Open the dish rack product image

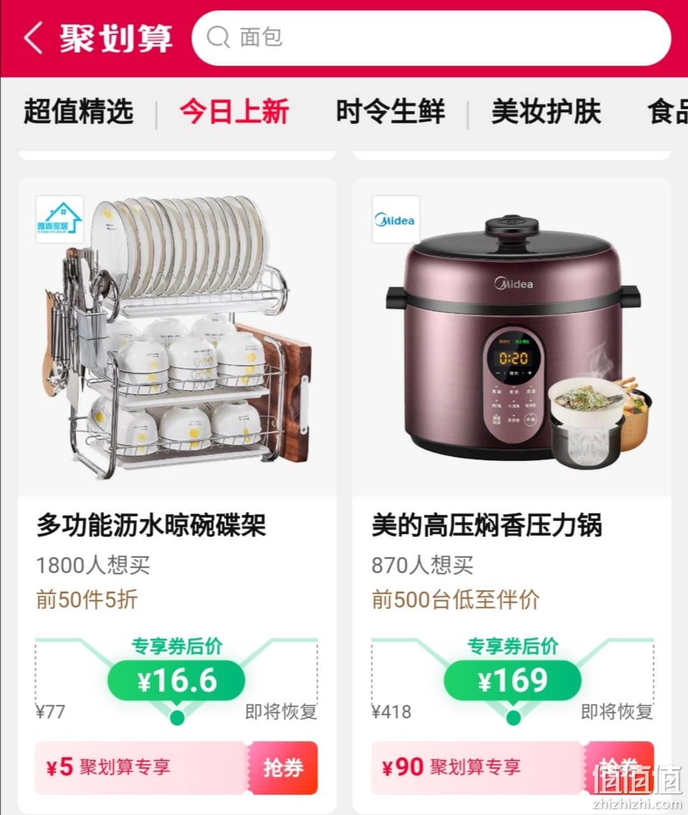(x=177, y=337)
